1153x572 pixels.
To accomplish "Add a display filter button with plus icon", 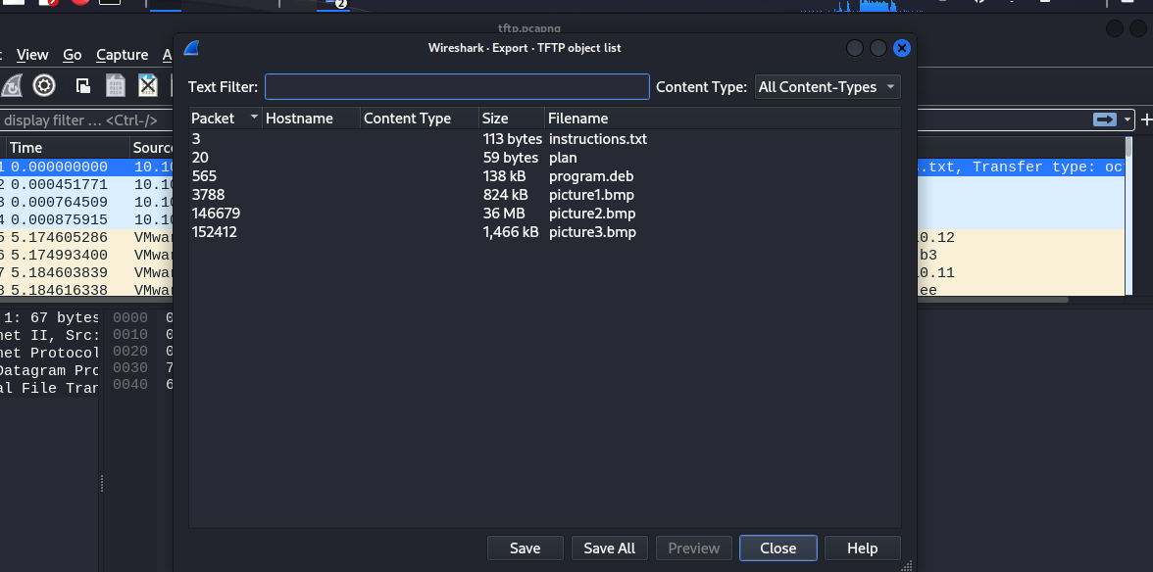I will click(1145, 119).
